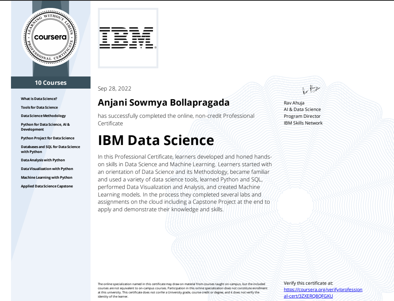Click the Sep 28, 2022 date
Screen dimensions: 394x301
tap(114, 89)
